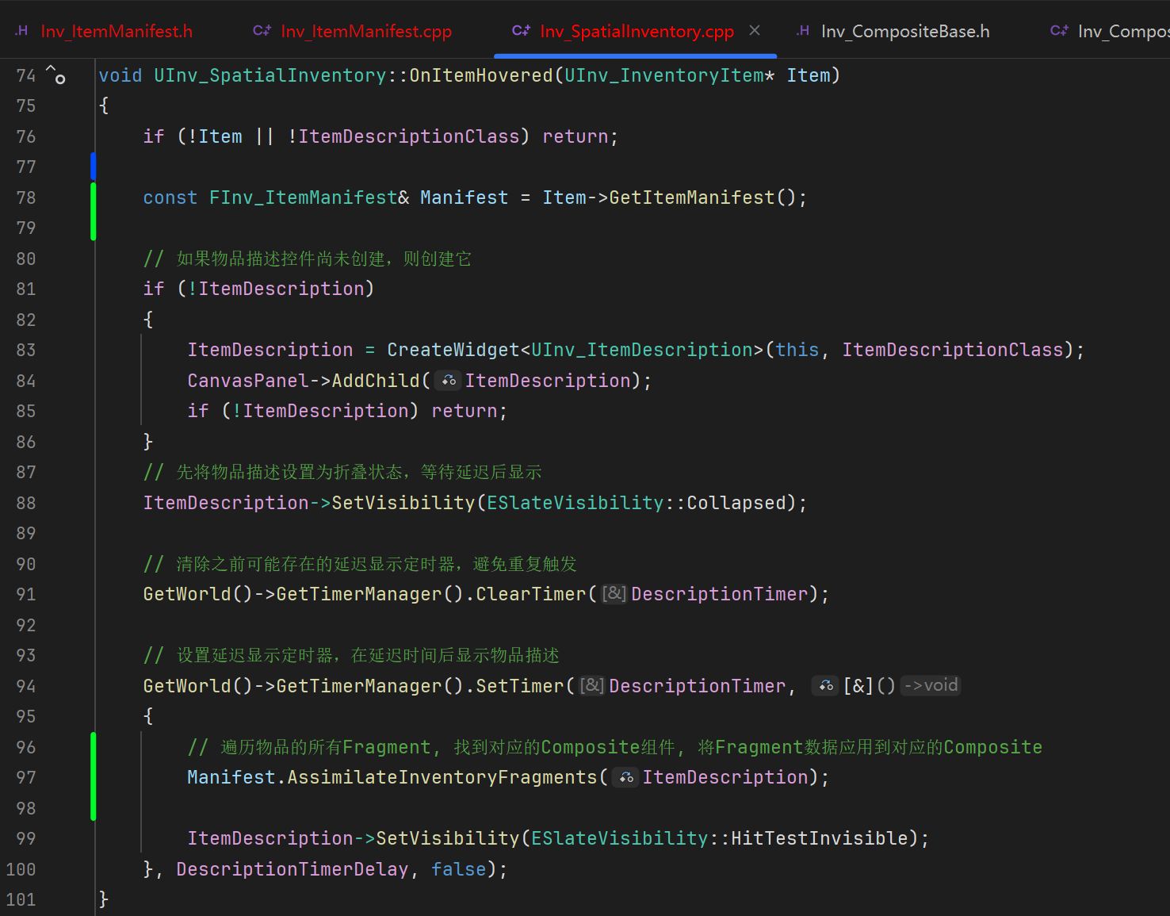Click the Collapsed enum value on line 88
Viewport: 1170px width, 916px height.
[736, 503]
